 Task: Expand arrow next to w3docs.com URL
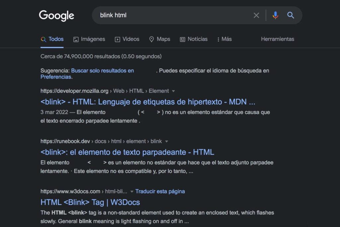[x=131, y=192]
